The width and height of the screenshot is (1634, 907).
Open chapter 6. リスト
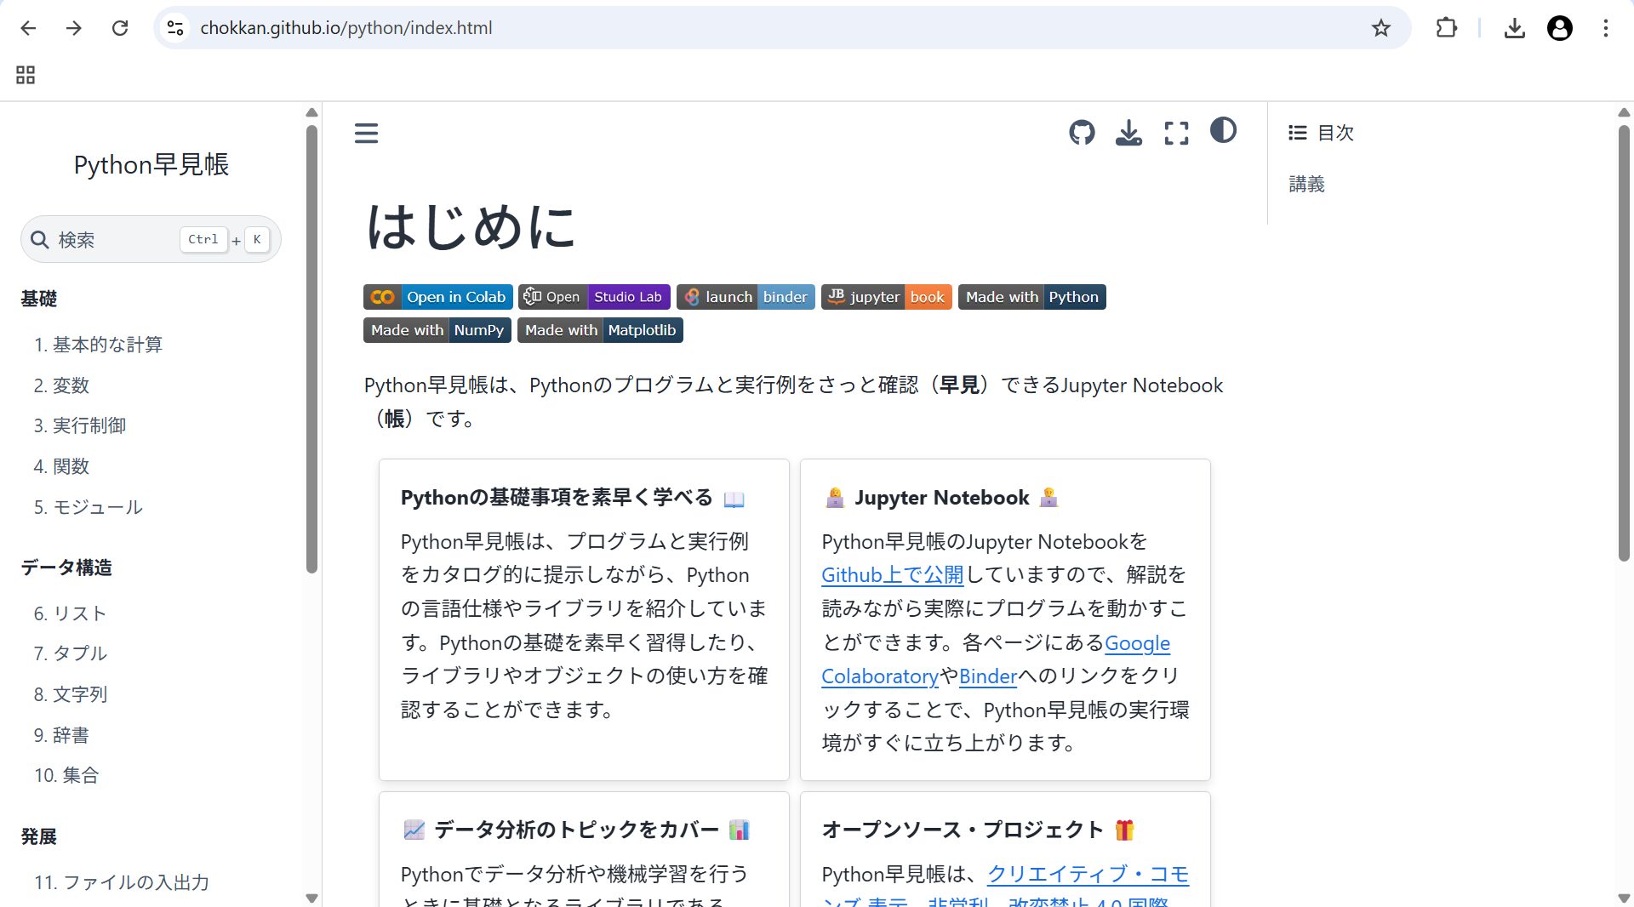coord(70,613)
